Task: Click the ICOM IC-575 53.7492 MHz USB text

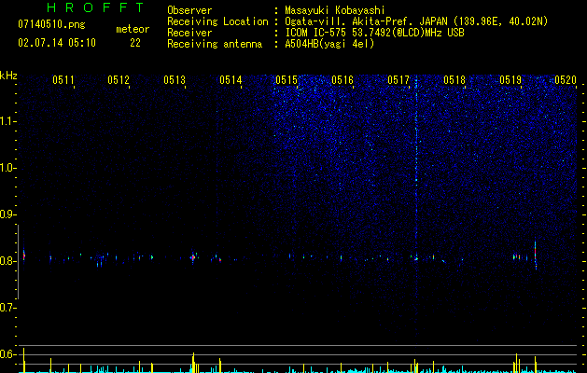Action: (x=374, y=33)
